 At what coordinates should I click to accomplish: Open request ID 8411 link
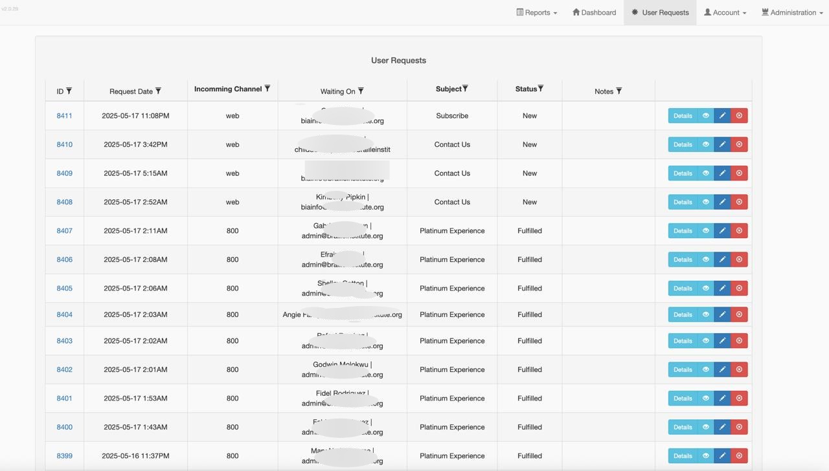coord(64,116)
